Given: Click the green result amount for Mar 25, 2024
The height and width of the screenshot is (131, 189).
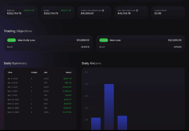Looking at the screenshot, I should [67, 112].
